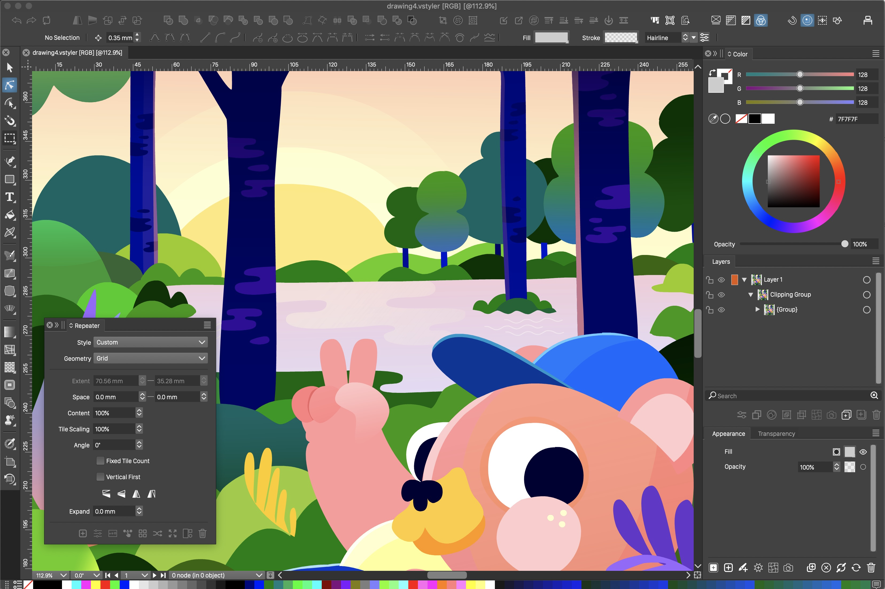Open the Geometry Grid dropdown
885x589 pixels.
click(x=150, y=358)
